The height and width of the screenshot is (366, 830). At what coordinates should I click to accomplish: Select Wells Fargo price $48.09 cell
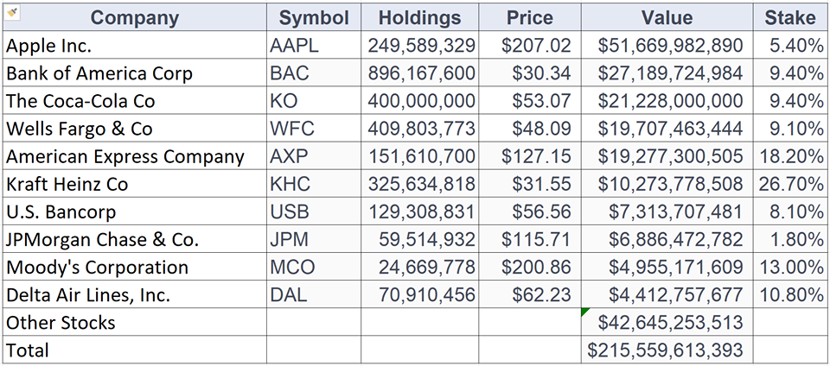529,129
